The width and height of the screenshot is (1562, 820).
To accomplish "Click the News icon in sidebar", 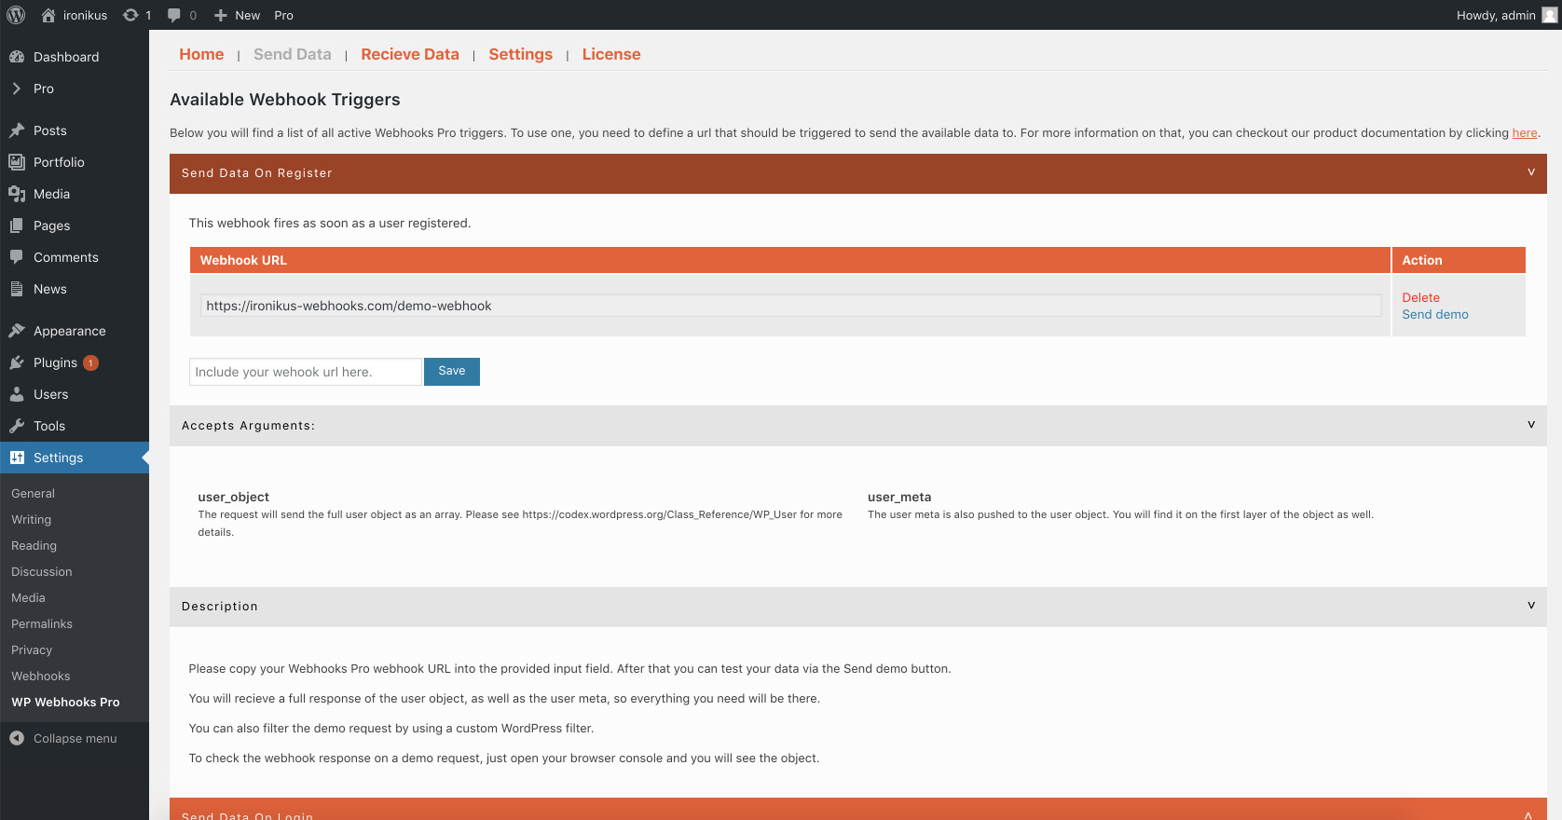I will click(x=17, y=289).
